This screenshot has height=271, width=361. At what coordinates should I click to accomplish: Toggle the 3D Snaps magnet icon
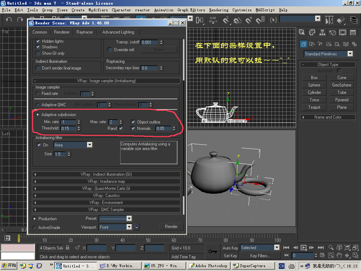click(x=226, y=20)
